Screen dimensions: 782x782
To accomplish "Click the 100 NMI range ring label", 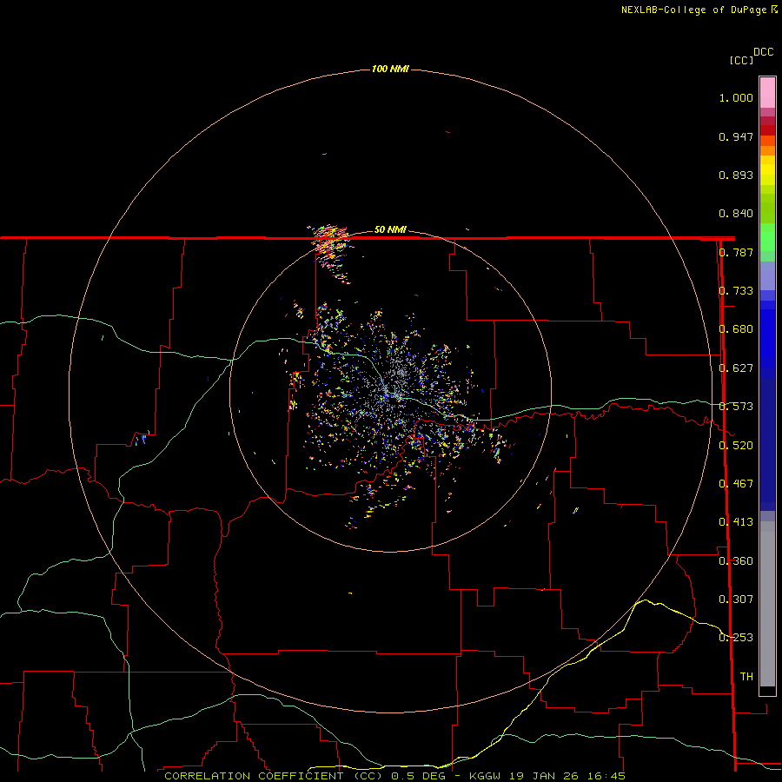I will click(390, 69).
